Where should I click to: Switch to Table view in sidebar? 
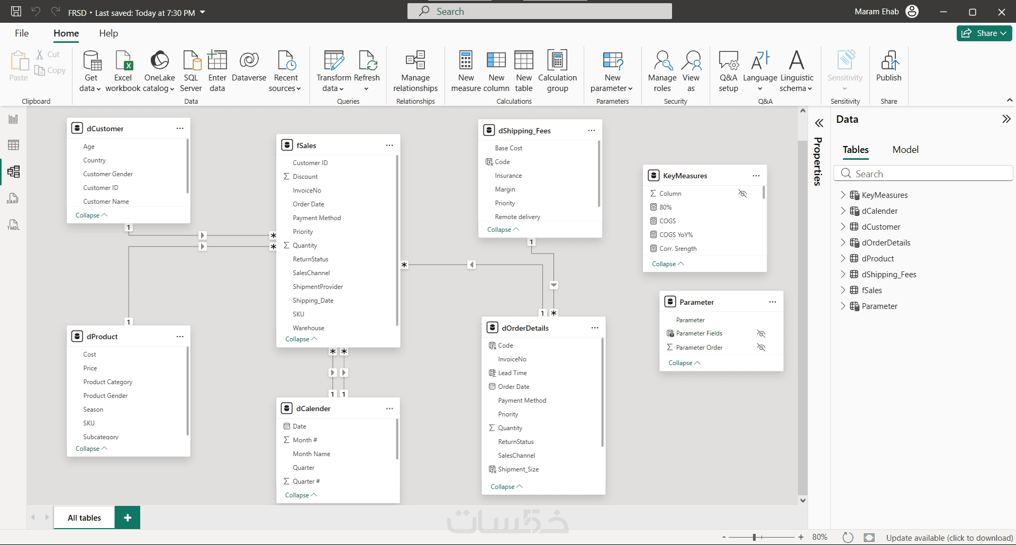pos(13,145)
